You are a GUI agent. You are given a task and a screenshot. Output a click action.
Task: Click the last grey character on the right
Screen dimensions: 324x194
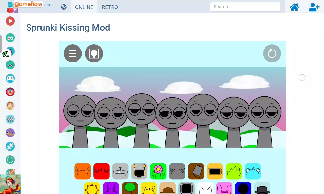tap(265, 122)
